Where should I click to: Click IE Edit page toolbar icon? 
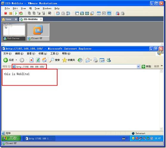point(102,60)
